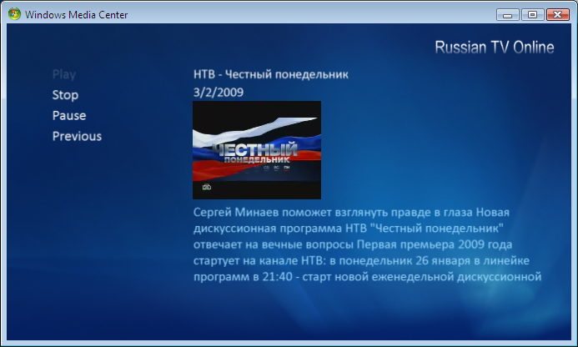Select the НТВ - Честный понедельник title

[x=270, y=74]
